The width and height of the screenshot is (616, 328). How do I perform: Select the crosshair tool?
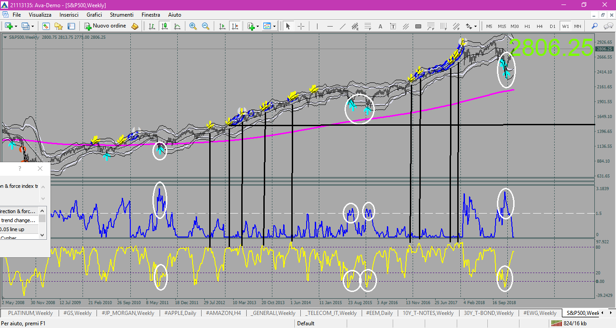(301, 26)
